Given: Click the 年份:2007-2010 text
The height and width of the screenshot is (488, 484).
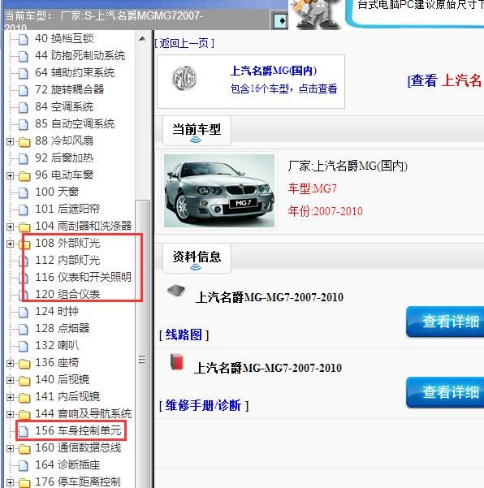Looking at the screenshot, I should tap(326, 211).
